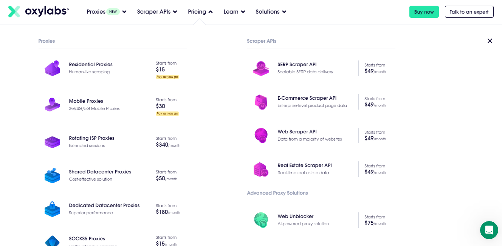Click the 'Advanced Proxy Solutions' section heading
Screen dimensions: 502x246
point(277,193)
